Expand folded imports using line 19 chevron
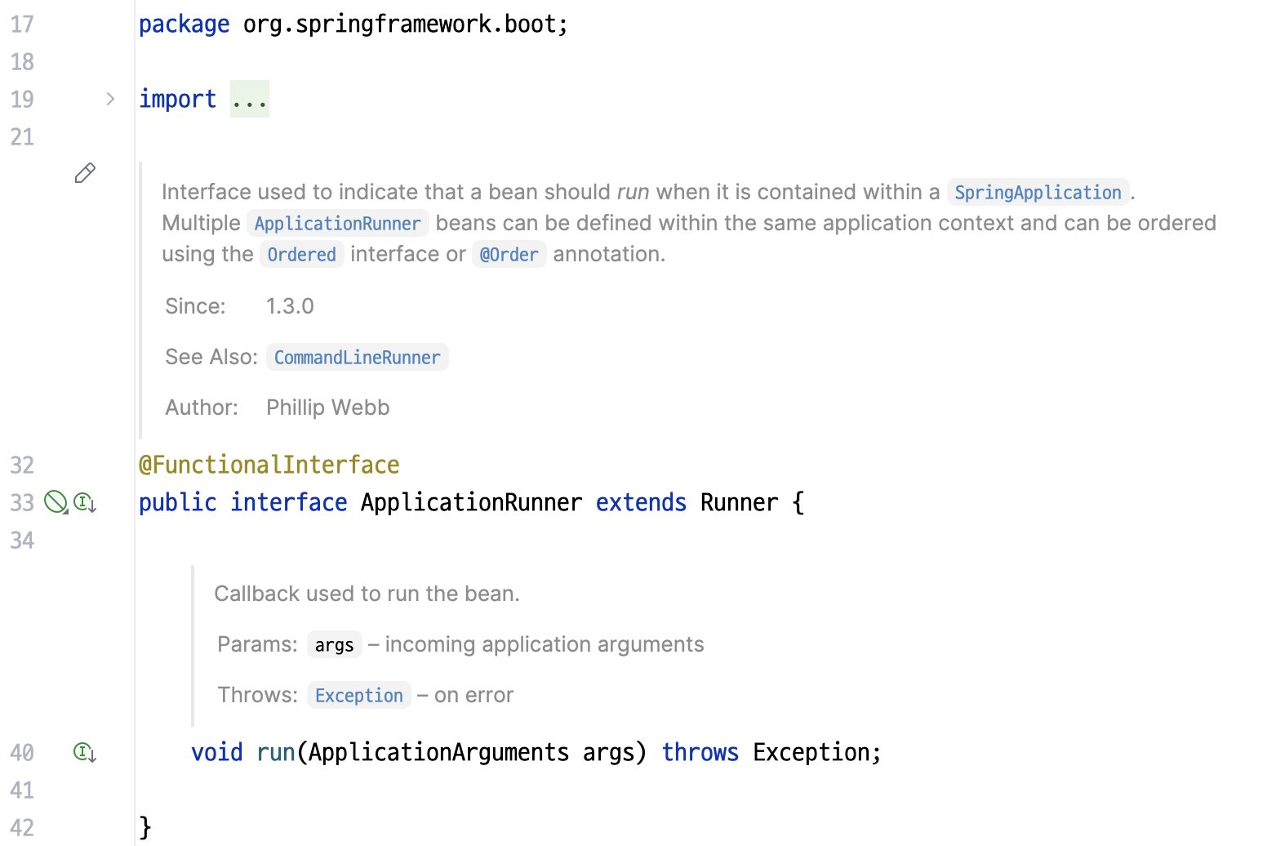 coord(110,99)
